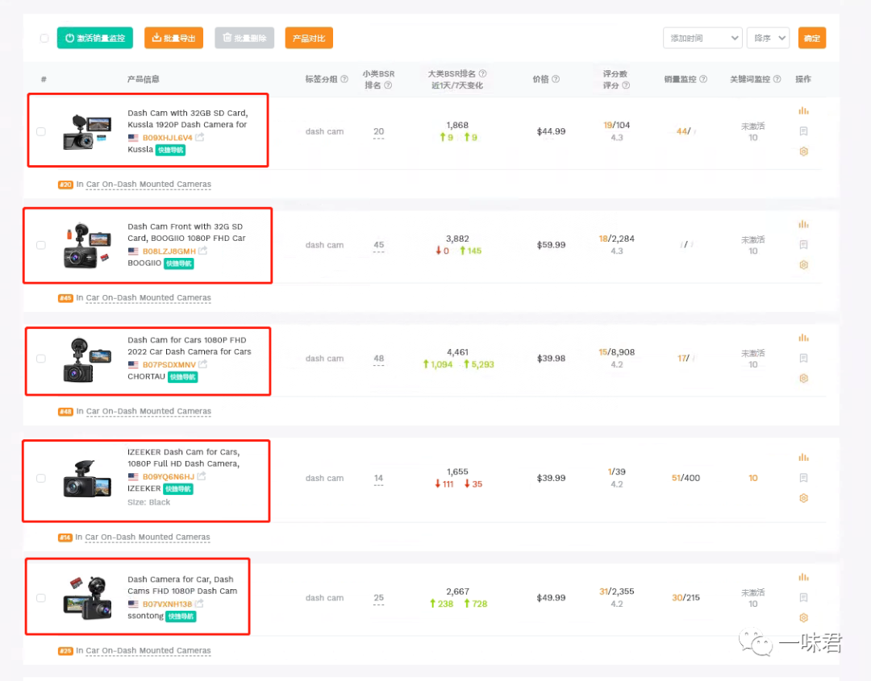Screen dimensions: 871x681
Task: Click the note icon in BOOGIIO row
Action: [x=803, y=245]
